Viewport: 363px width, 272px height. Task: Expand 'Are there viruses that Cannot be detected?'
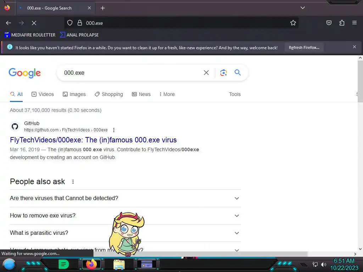pyautogui.click(x=125, y=198)
